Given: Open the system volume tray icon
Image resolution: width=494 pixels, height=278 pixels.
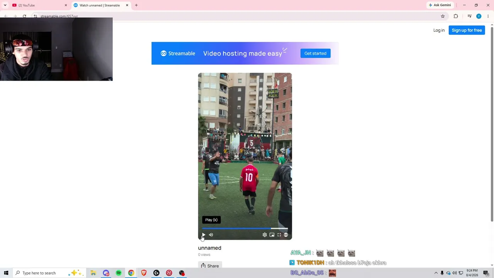Looking at the screenshot, I should (x=454, y=273).
